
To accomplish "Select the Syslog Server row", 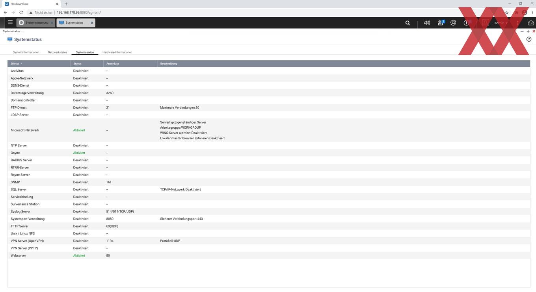I will [x=269, y=212].
